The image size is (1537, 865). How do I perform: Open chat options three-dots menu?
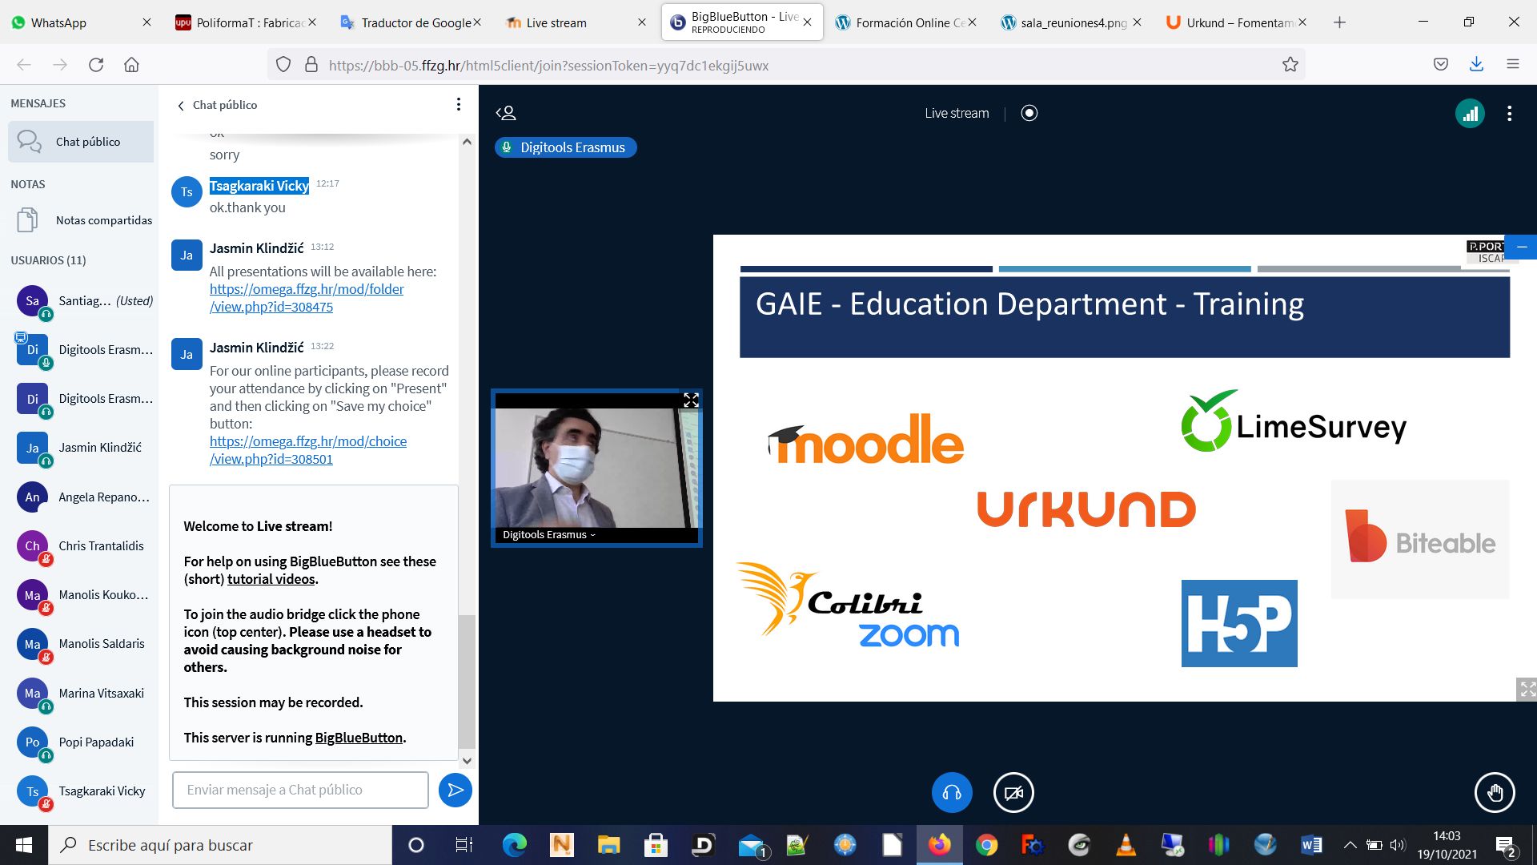point(458,104)
